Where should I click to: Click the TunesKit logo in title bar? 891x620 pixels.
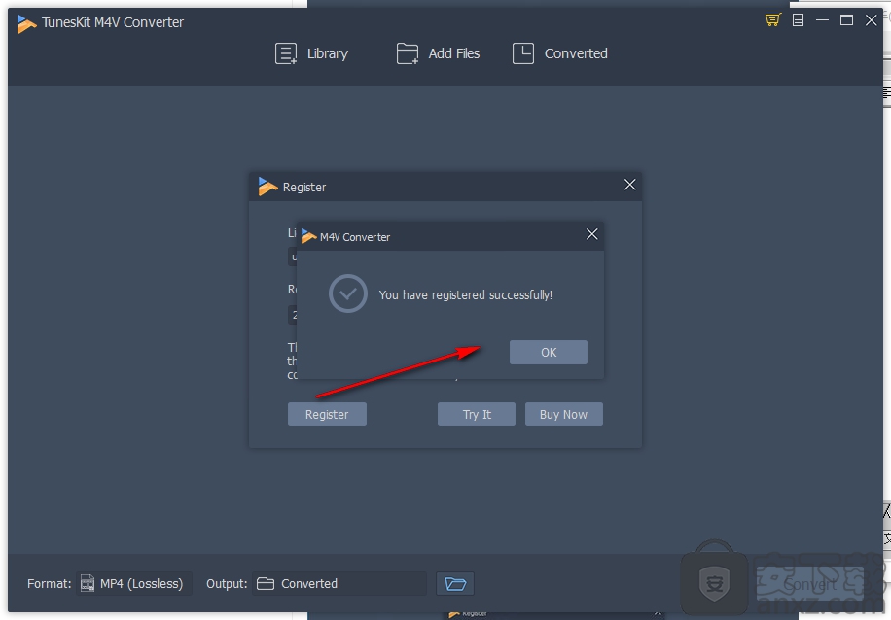pyautogui.click(x=26, y=23)
